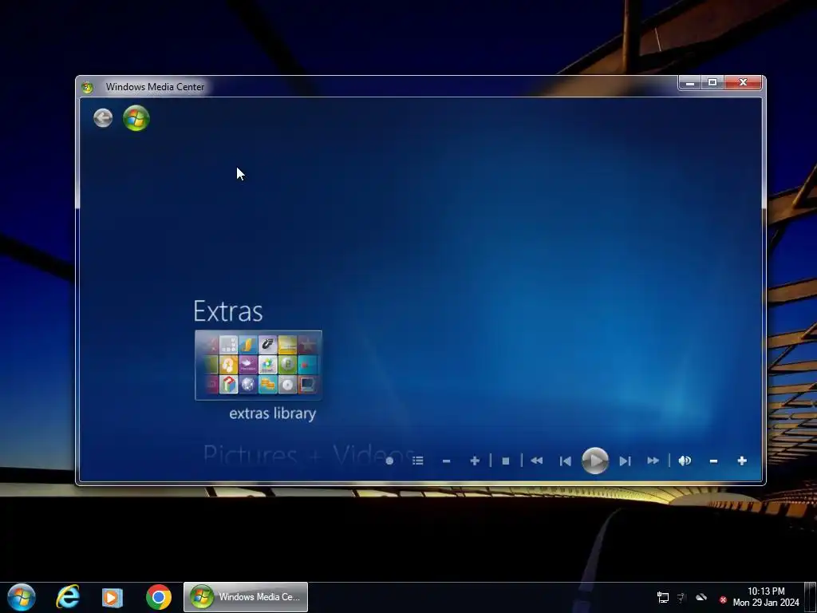Click the red error tray icon

click(x=723, y=600)
